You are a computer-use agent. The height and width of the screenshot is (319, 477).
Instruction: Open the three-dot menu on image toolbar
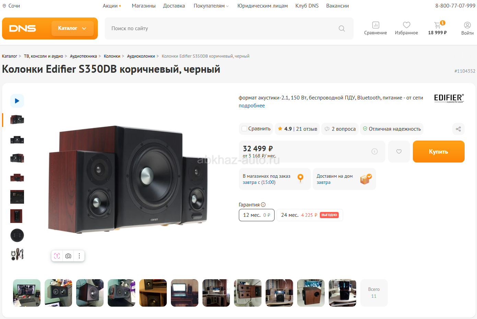pos(79,256)
